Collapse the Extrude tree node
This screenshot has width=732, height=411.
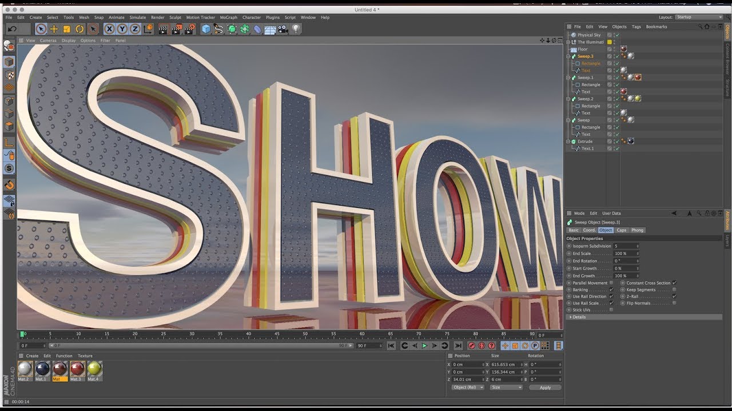[568, 141]
